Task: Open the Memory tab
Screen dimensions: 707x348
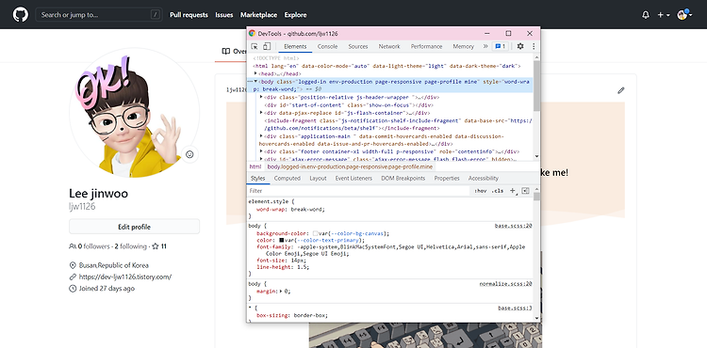Action: [x=463, y=46]
